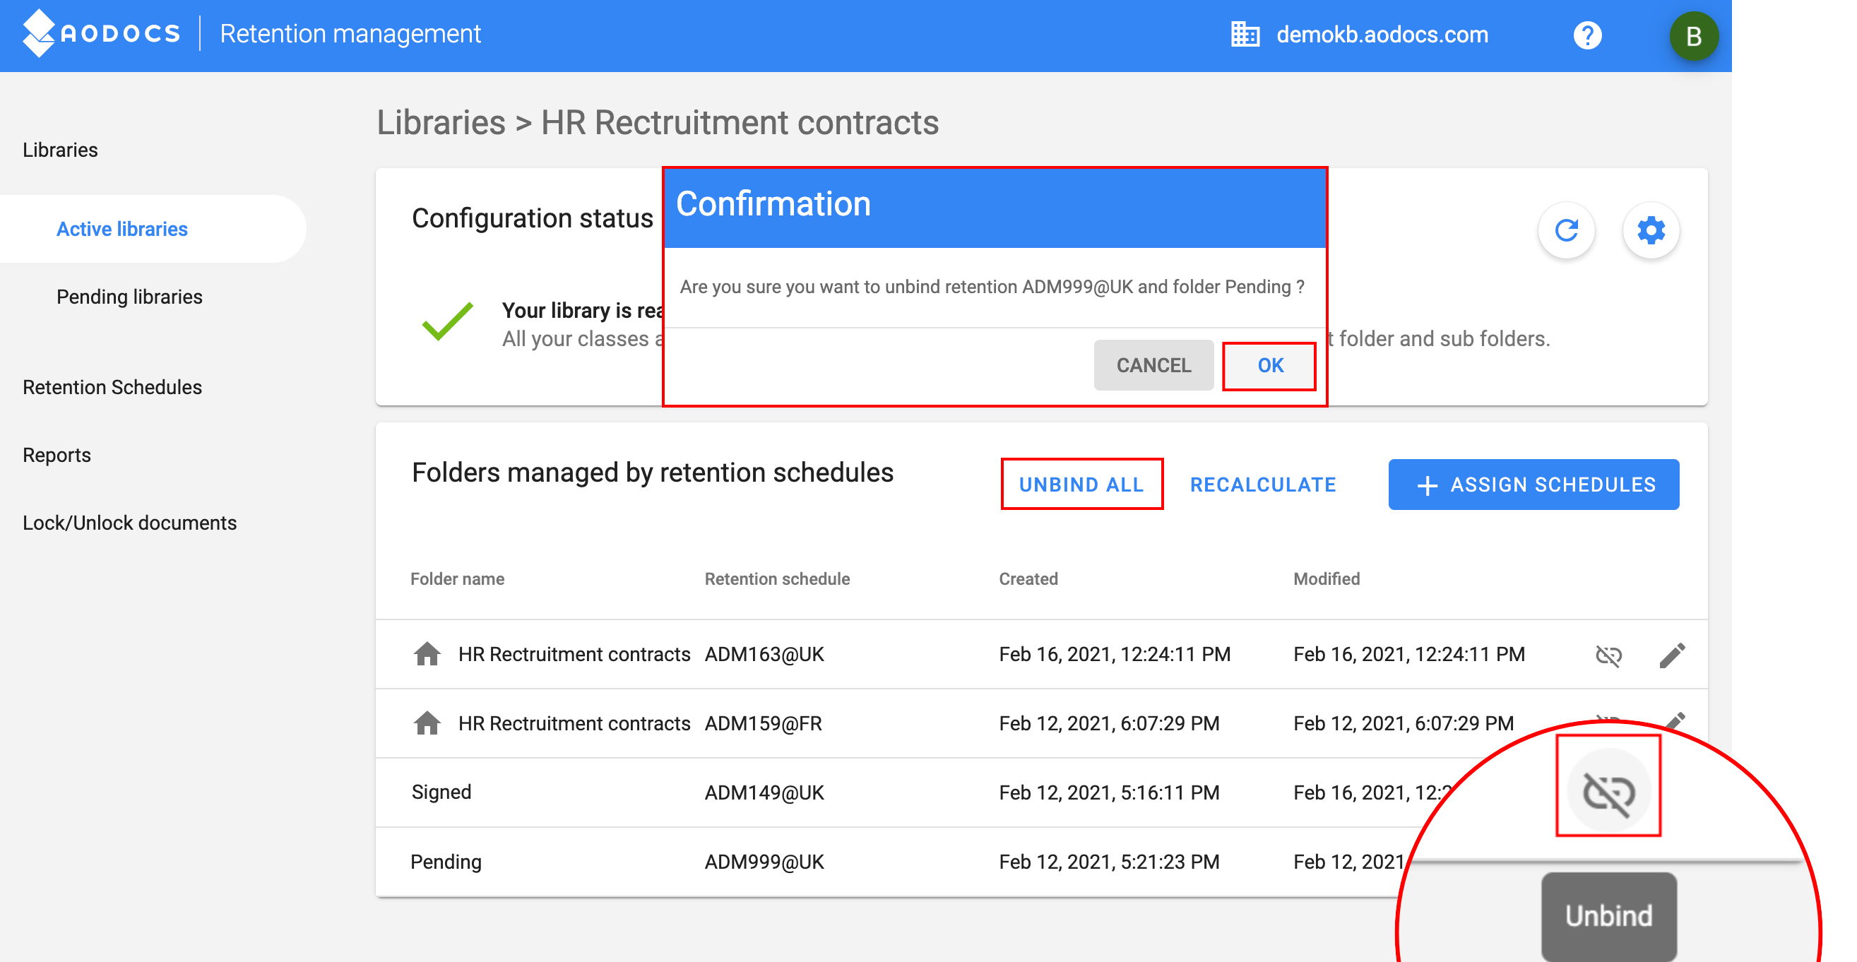The width and height of the screenshot is (1857, 962).
Task: Click the Libraries breadcrumb title
Action: click(441, 122)
